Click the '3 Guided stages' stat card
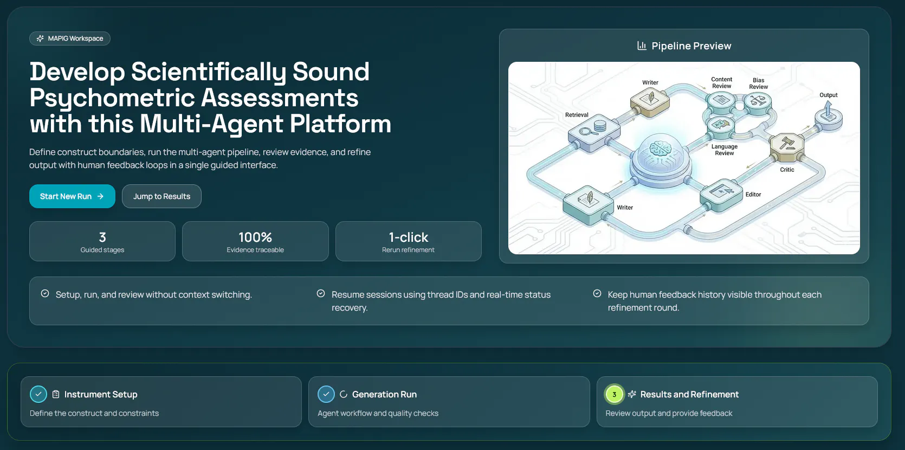The width and height of the screenshot is (905, 450). point(102,241)
